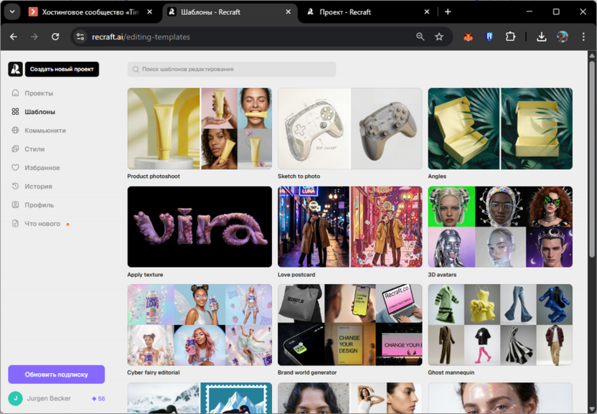Click Apply texture caption text
597x414 pixels.
145,275
